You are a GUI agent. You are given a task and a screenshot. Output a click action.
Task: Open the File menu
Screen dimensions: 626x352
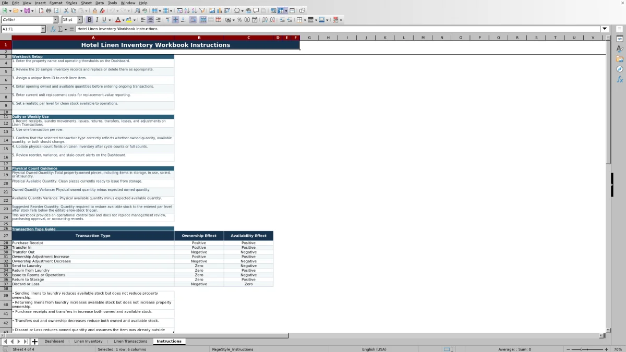coord(5,3)
